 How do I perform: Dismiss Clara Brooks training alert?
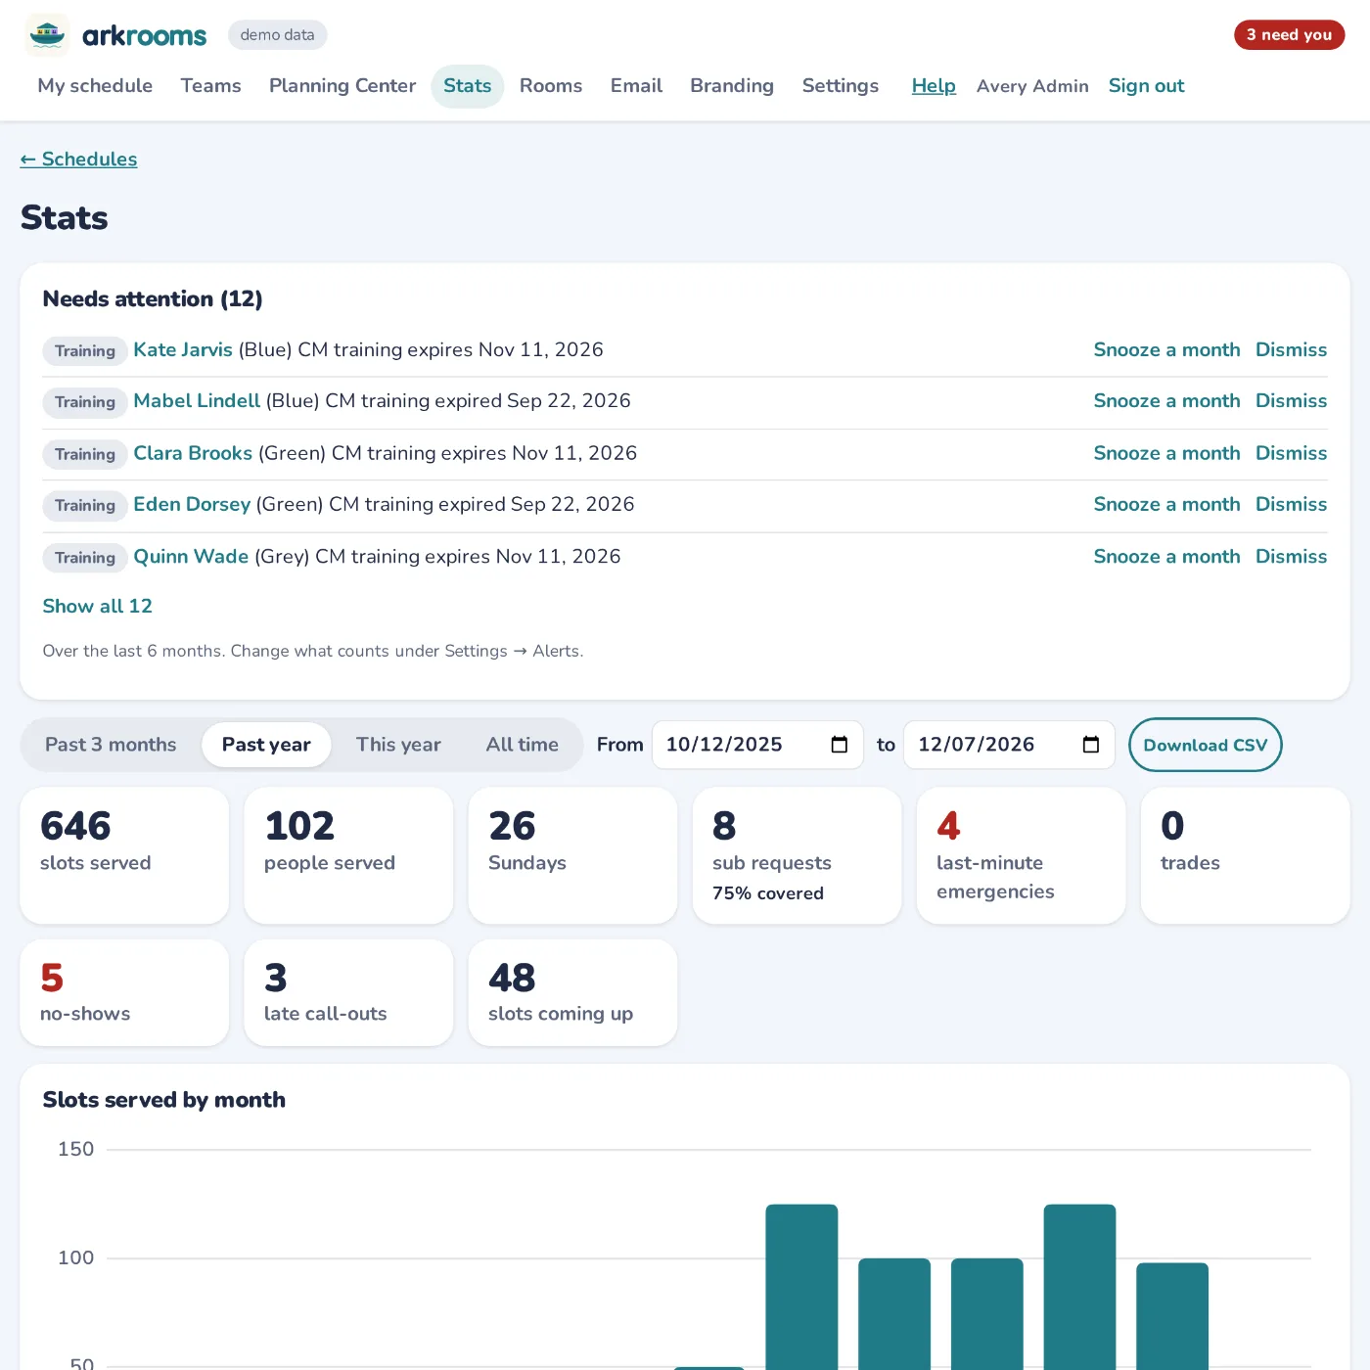coord(1291,453)
